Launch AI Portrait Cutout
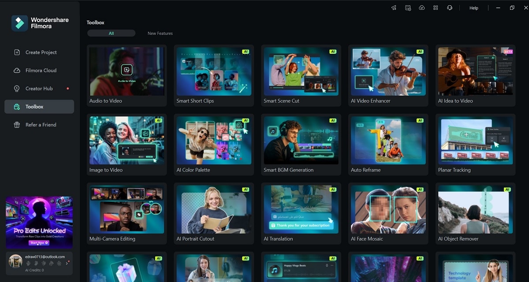Viewport: 529px width, 282px height. coord(214,213)
